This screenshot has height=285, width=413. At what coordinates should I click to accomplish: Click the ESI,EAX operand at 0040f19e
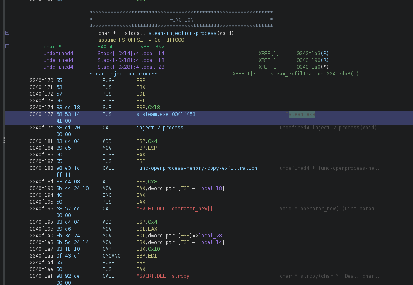[x=146, y=229]
